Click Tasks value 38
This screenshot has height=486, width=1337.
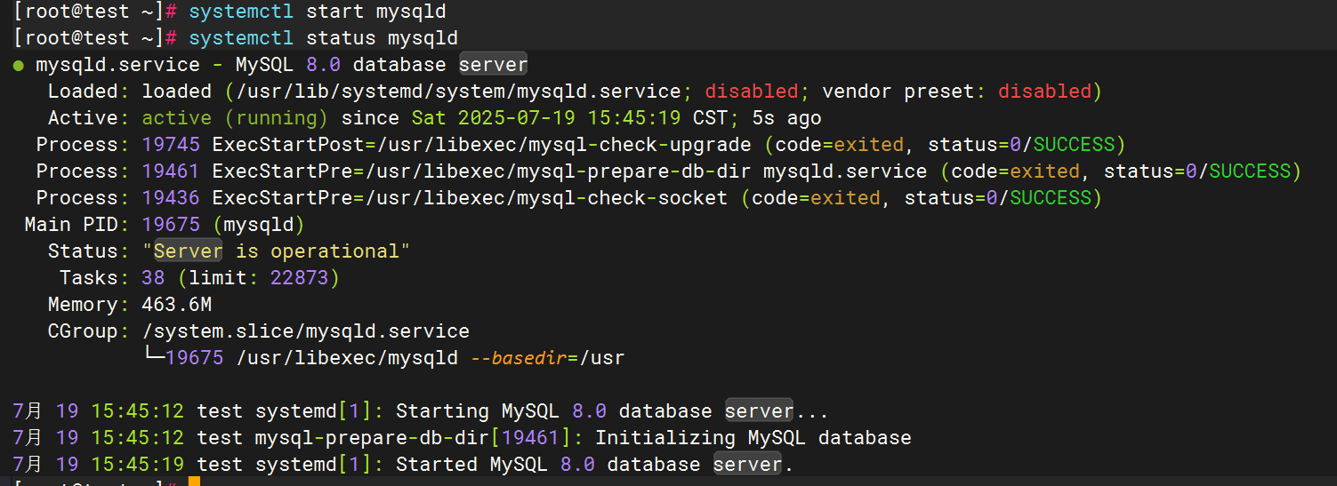click(x=153, y=278)
